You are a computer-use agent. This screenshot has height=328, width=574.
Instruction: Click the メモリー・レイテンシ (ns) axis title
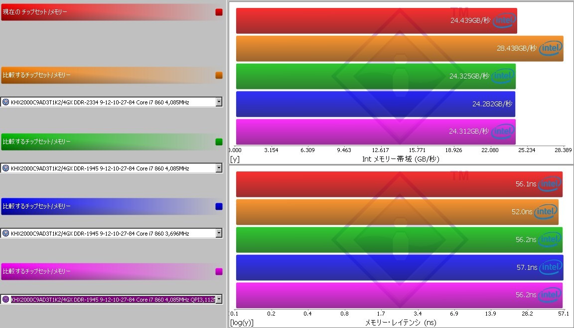401,323
